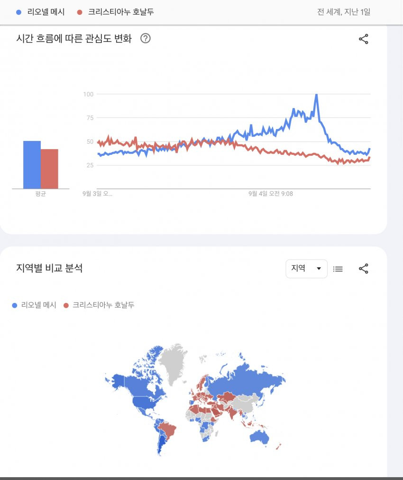This screenshot has width=403, height=480.
Task: Click the peak of the blue trend line
Action: click(x=316, y=95)
